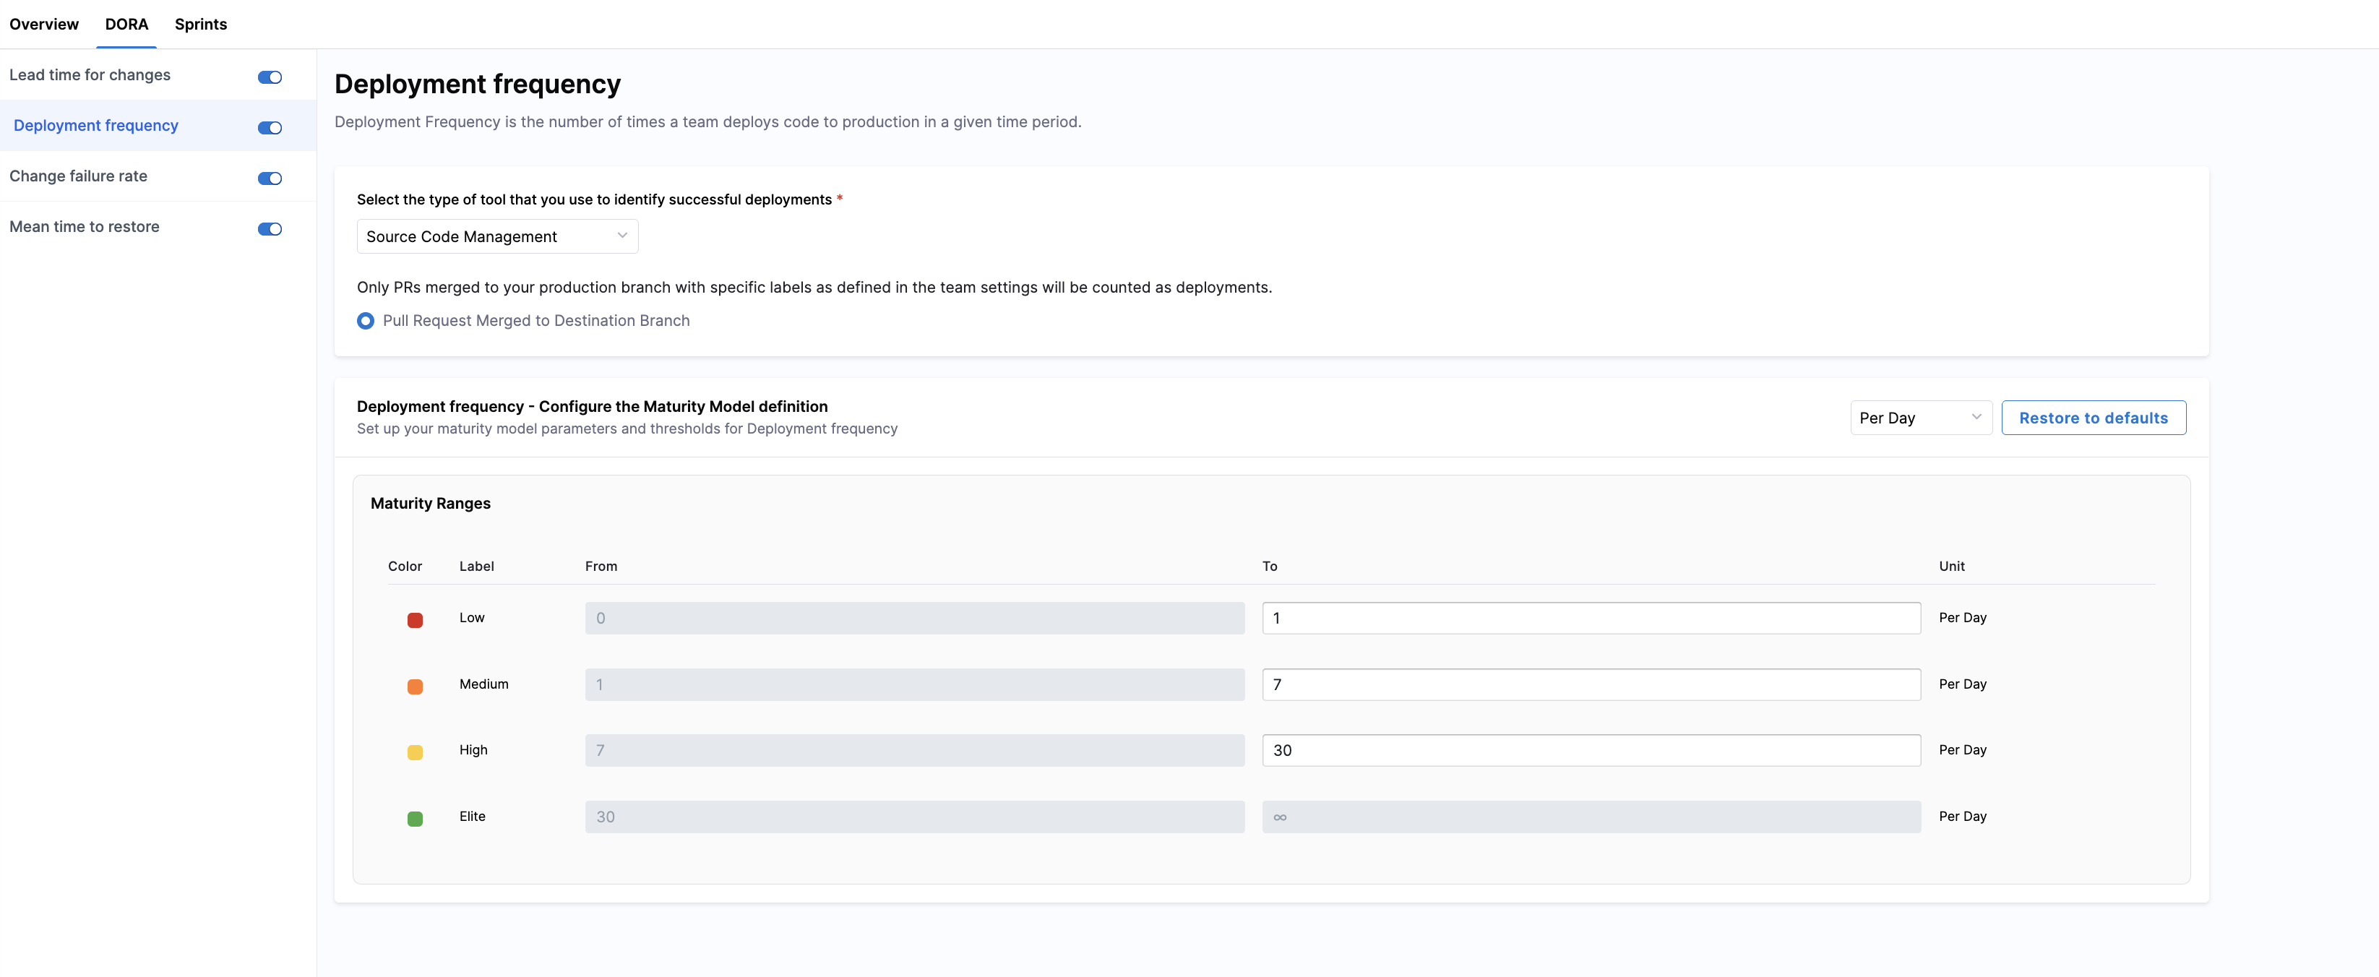Open the Sprints tab
Viewport: 2379px width, 977px height.
pyautogui.click(x=200, y=24)
